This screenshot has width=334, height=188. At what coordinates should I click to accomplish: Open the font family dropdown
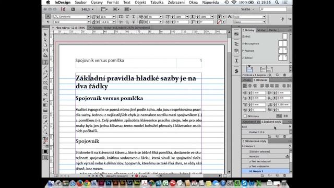click(89, 17)
